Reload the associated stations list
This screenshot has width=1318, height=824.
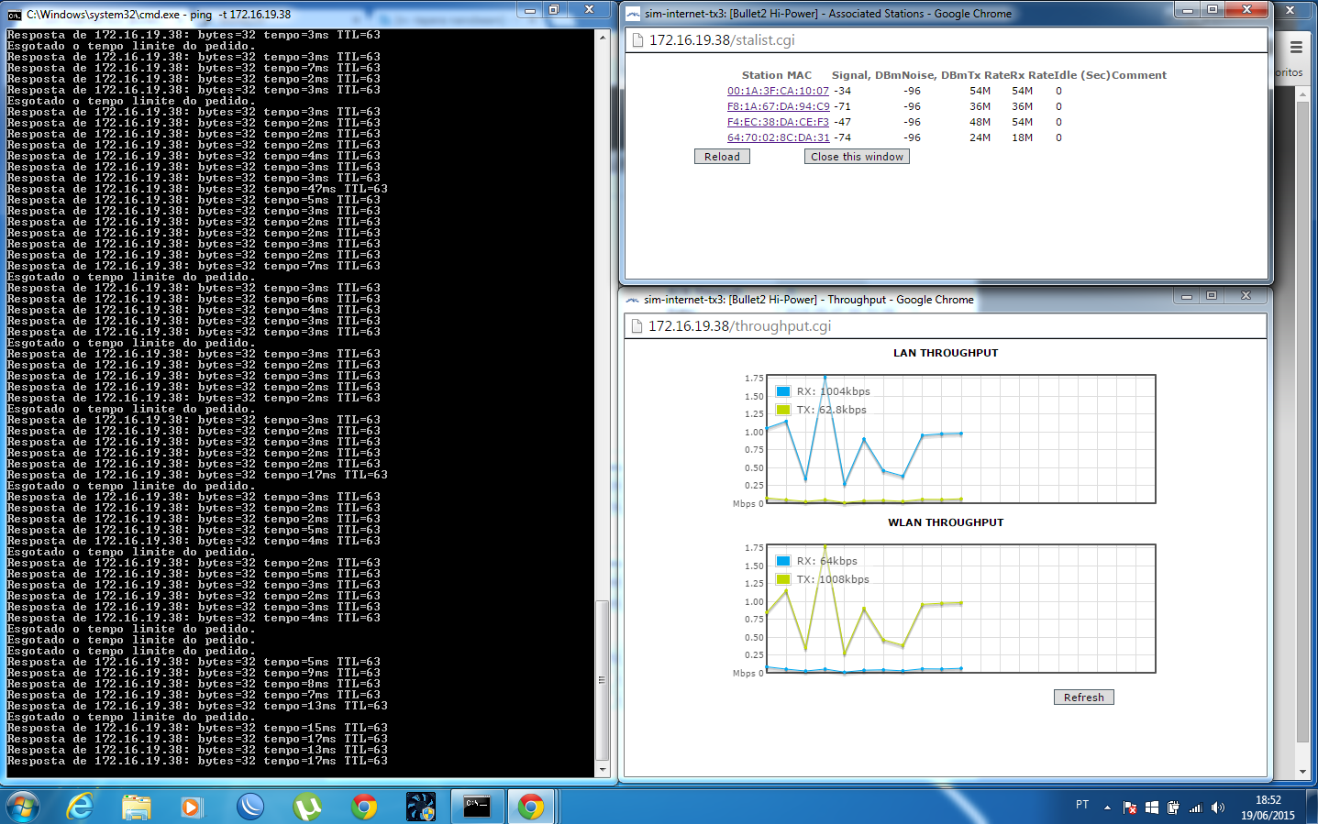(x=723, y=157)
